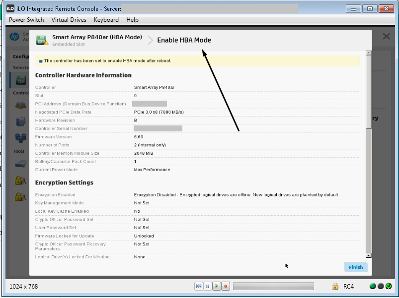
Task: Click the Encryption Settings heading
Action: (64, 182)
